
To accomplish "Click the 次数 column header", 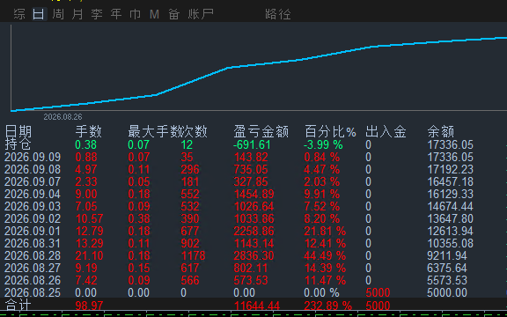I will coord(194,132).
